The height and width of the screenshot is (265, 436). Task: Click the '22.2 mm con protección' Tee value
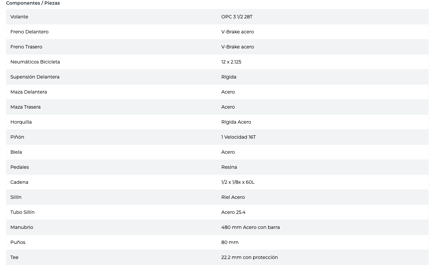[249, 257]
